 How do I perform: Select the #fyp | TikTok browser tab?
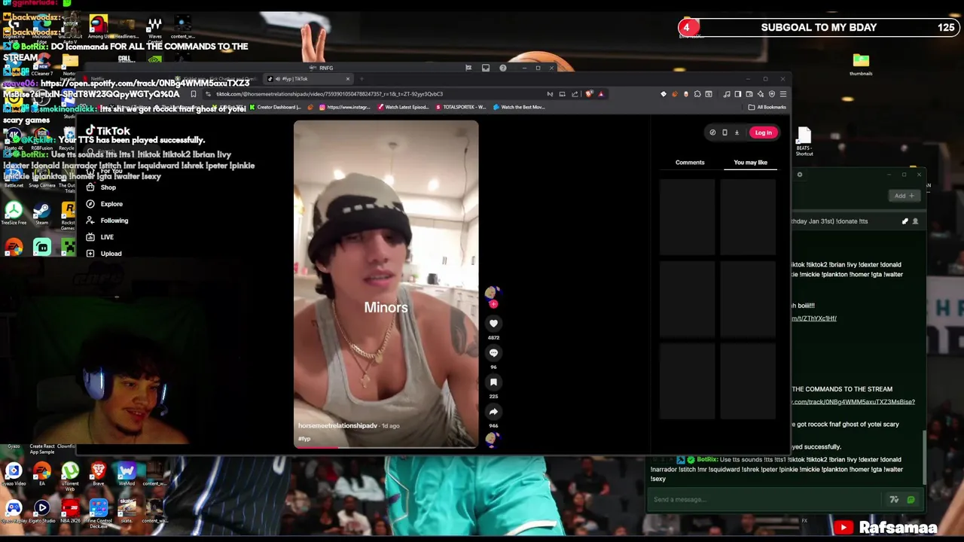(x=309, y=78)
